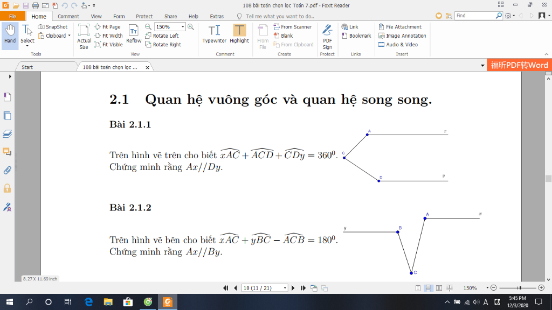The image size is (552, 310).
Task: Enable Reflow view
Action: (134, 34)
